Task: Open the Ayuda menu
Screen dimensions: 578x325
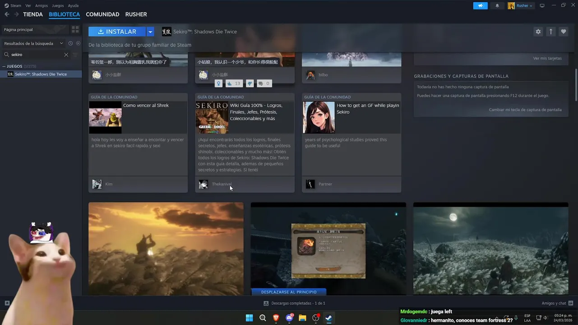Action: click(x=73, y=5)
